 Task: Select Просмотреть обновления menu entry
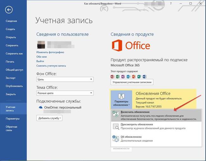(x=156, y=126)
